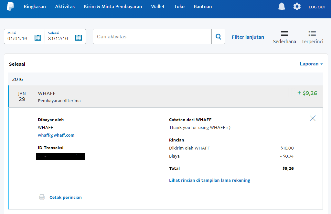Open the Selesai date calendar icon

79,38
